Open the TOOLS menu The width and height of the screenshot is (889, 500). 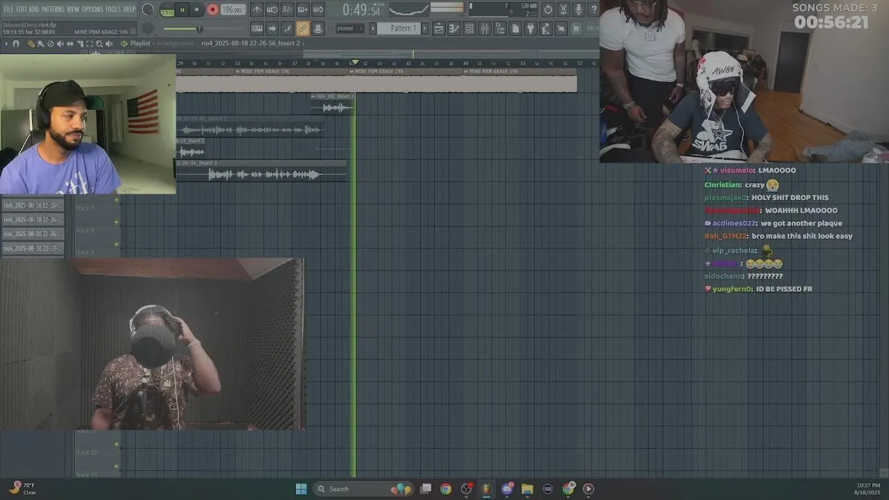(113, 9)
